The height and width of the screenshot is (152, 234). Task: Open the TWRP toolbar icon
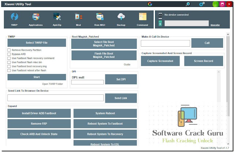pos(14,17)
